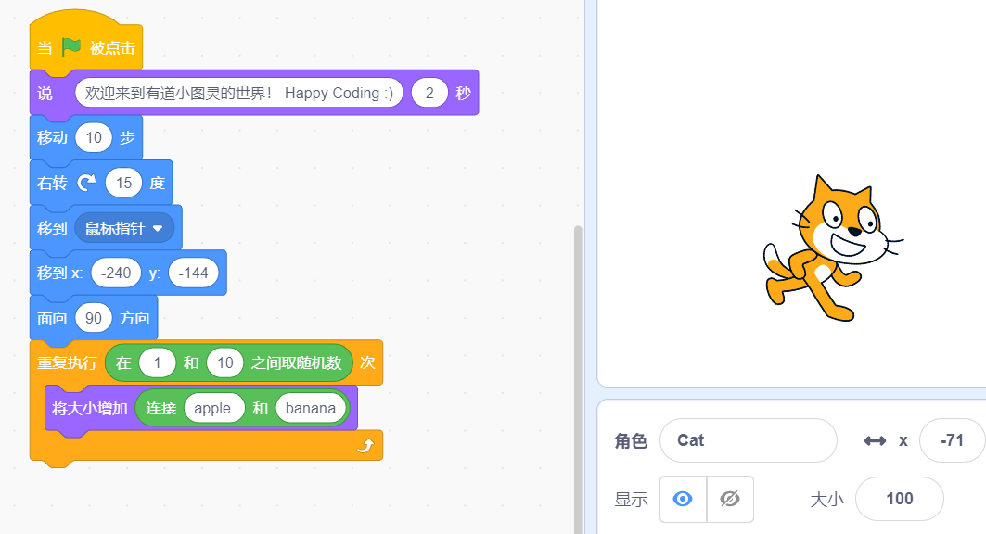Click the y value -144 field
The width and height of the screenshot is (986, 534).
coord(194,273)
